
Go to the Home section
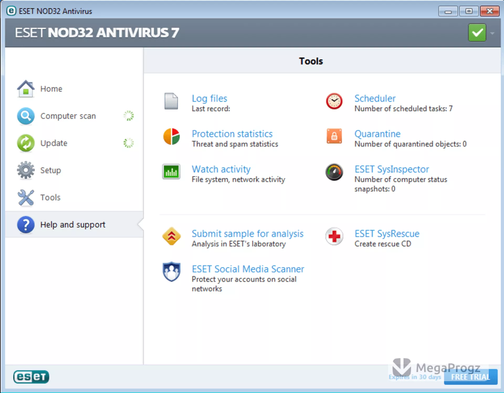click(x=51, y=89)
